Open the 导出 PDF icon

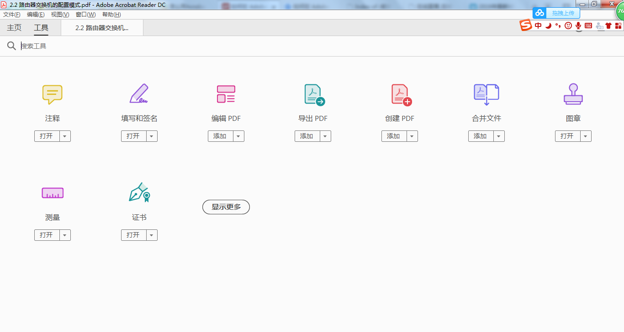click(312, 94)
